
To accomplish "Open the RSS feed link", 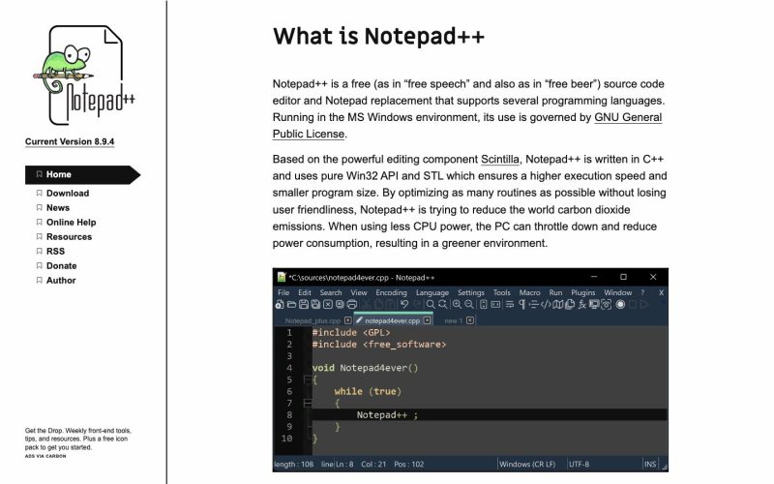I will point(55,252).
